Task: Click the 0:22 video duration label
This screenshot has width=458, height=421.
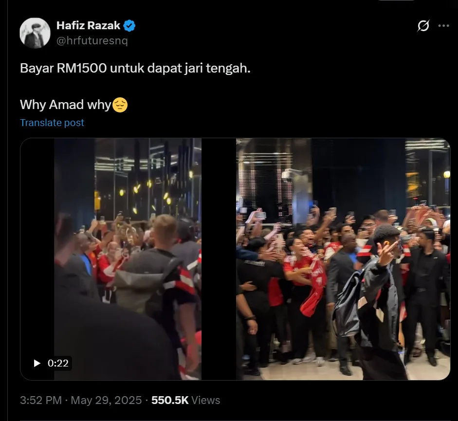Action: [x=58, y=363]
